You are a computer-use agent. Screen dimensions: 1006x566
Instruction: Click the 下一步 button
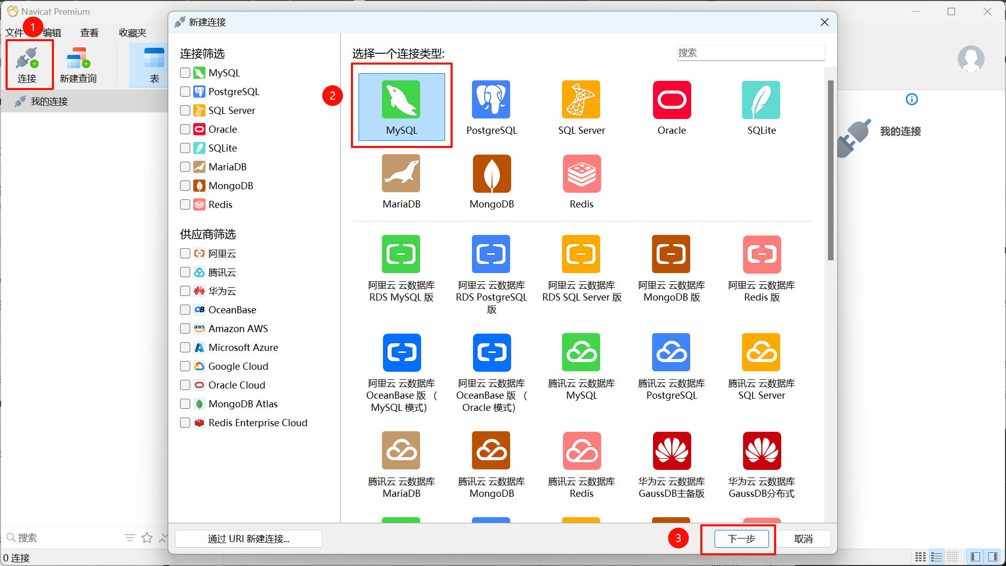tap(741, 539)
